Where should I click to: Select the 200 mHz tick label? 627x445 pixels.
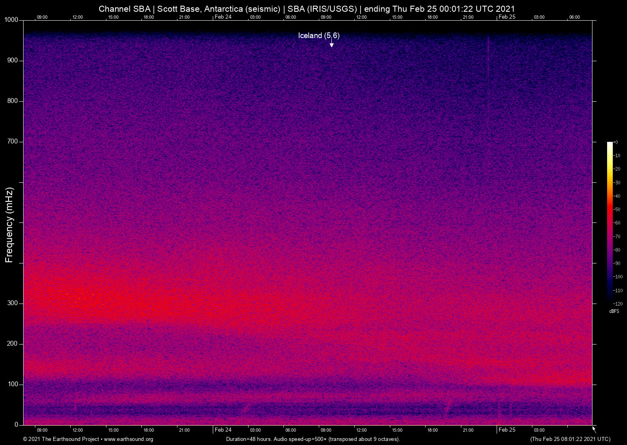click(13, 344)
